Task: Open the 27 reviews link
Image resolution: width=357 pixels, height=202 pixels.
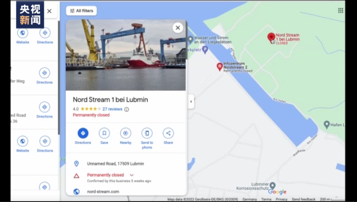Action: [112, 109]
